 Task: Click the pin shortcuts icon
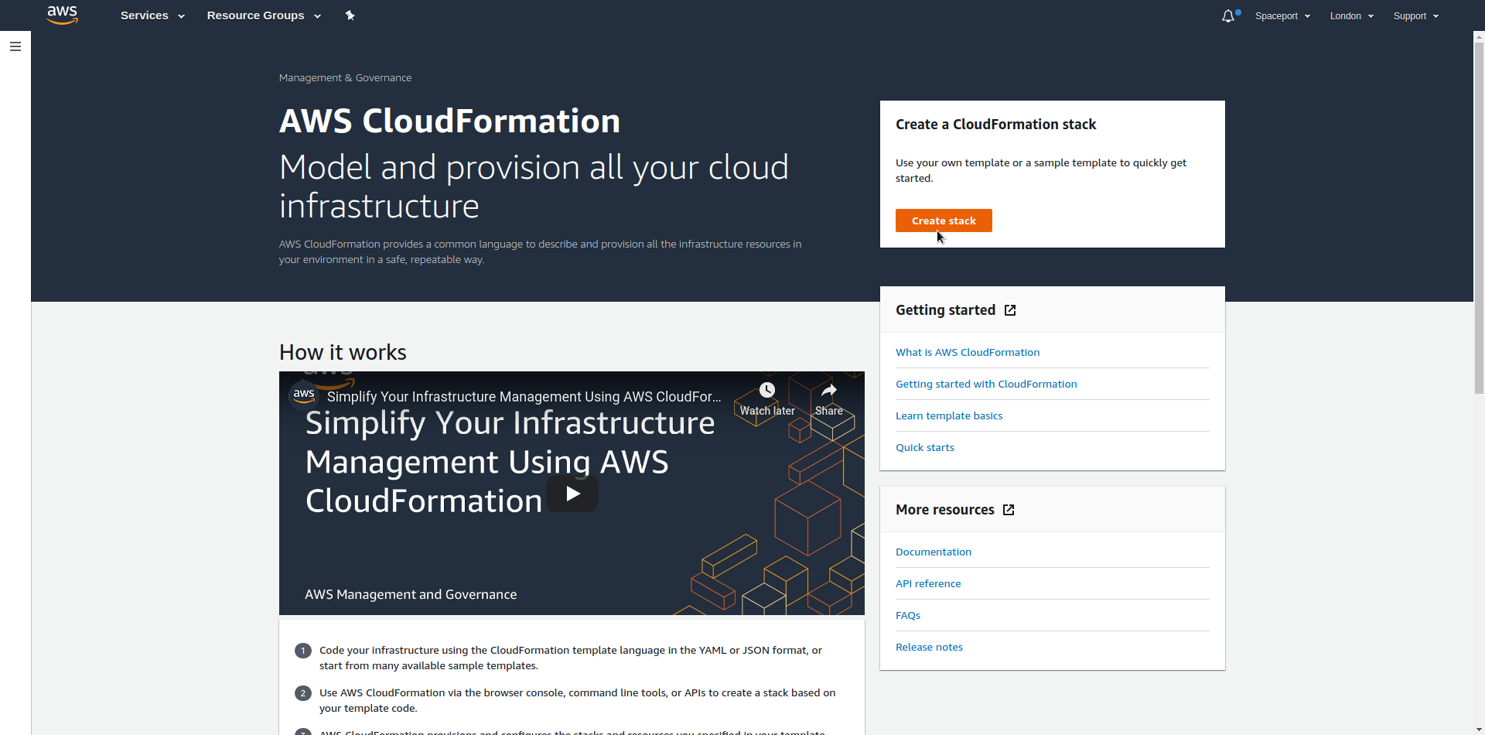tap(350, 15)
